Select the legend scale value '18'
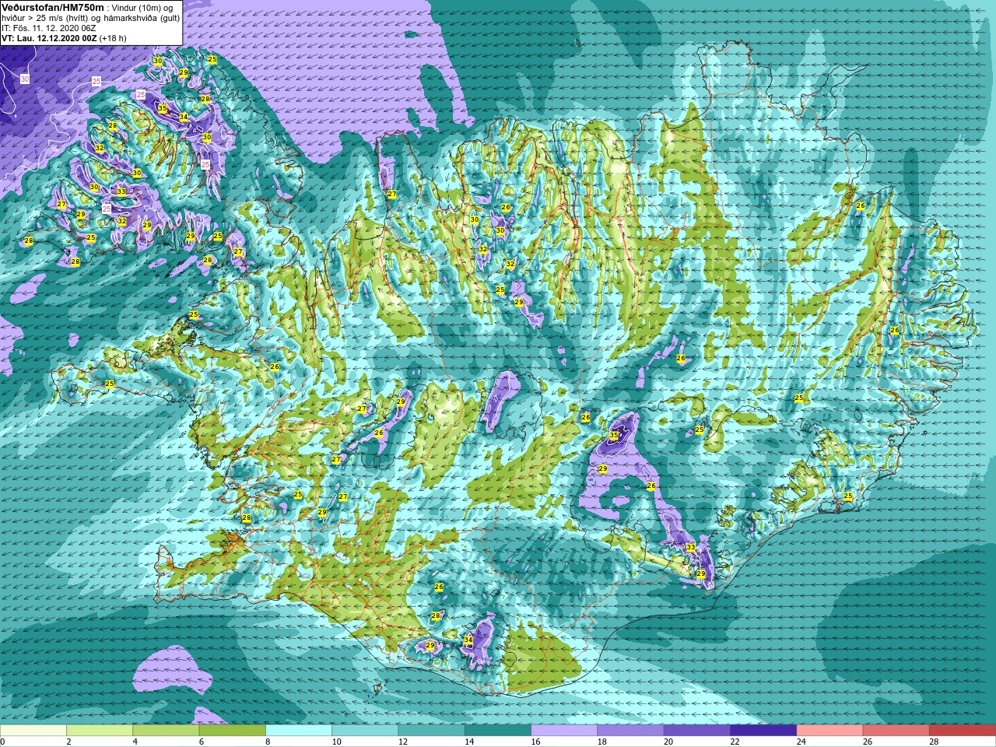Viewport: 996px width, 747px height. [x=602, y=742]
